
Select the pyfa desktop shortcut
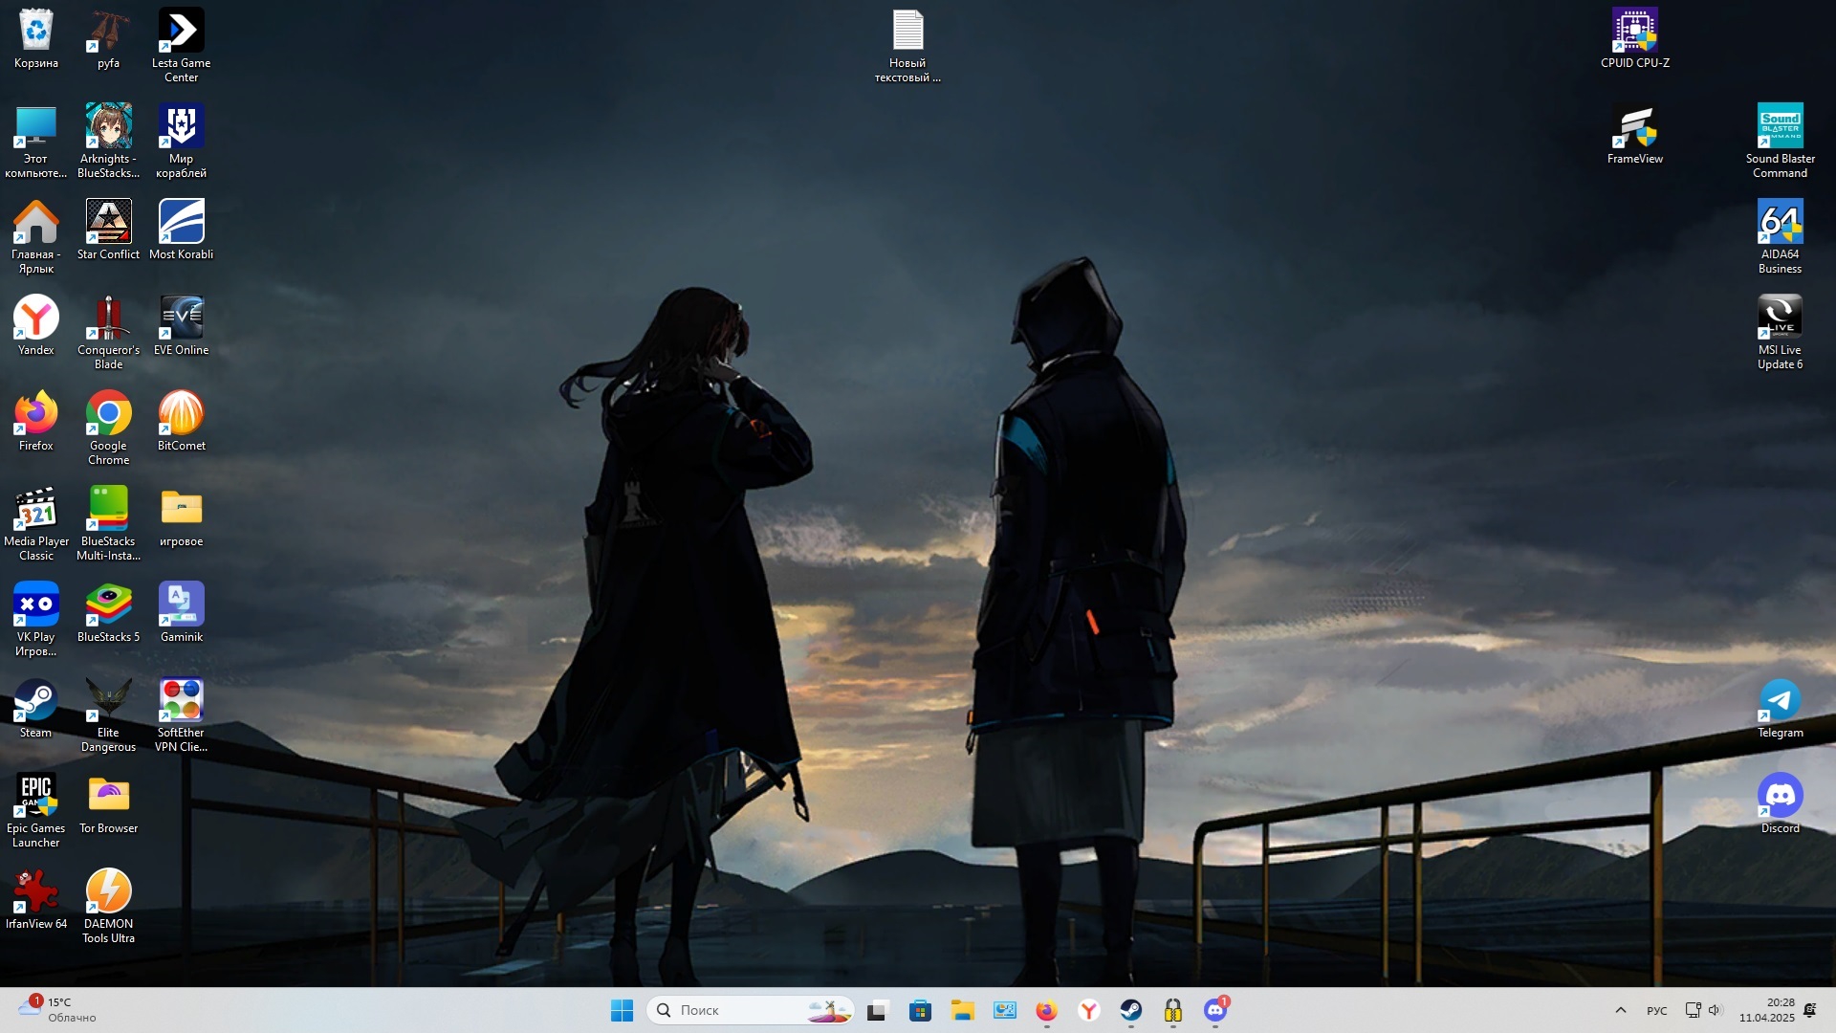(108, 40)
